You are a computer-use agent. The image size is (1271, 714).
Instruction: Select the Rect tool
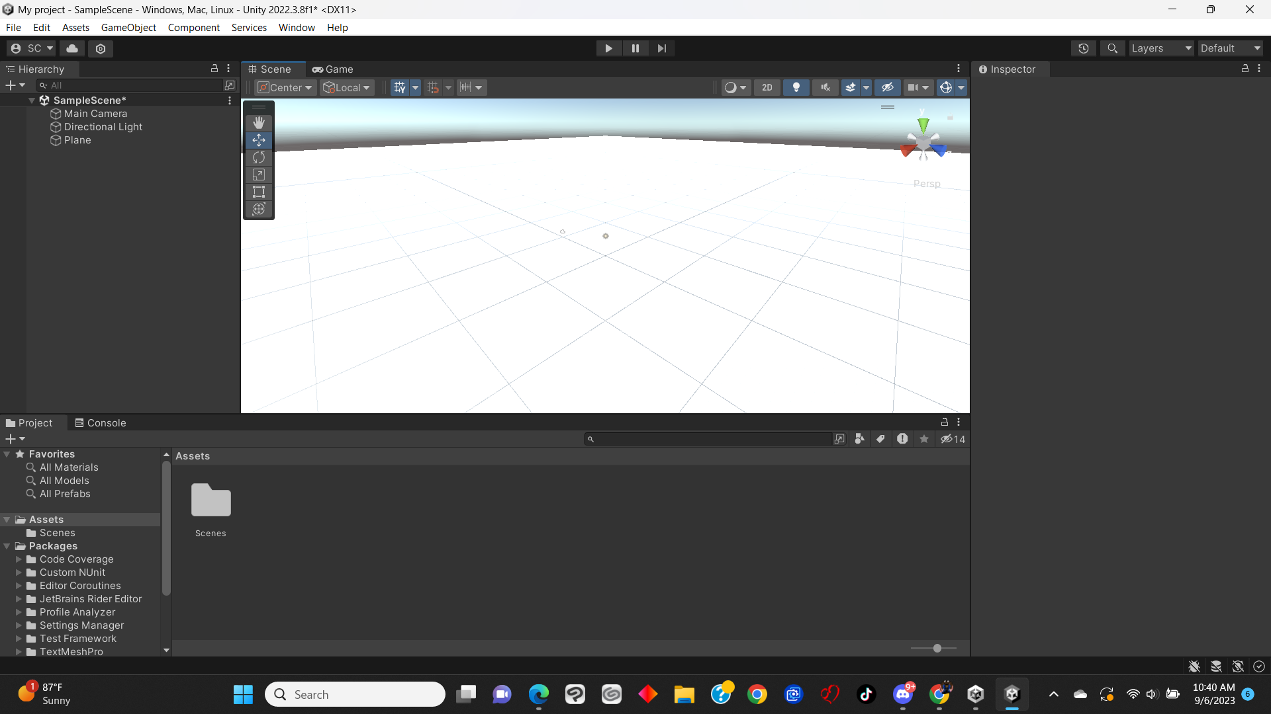259,192
